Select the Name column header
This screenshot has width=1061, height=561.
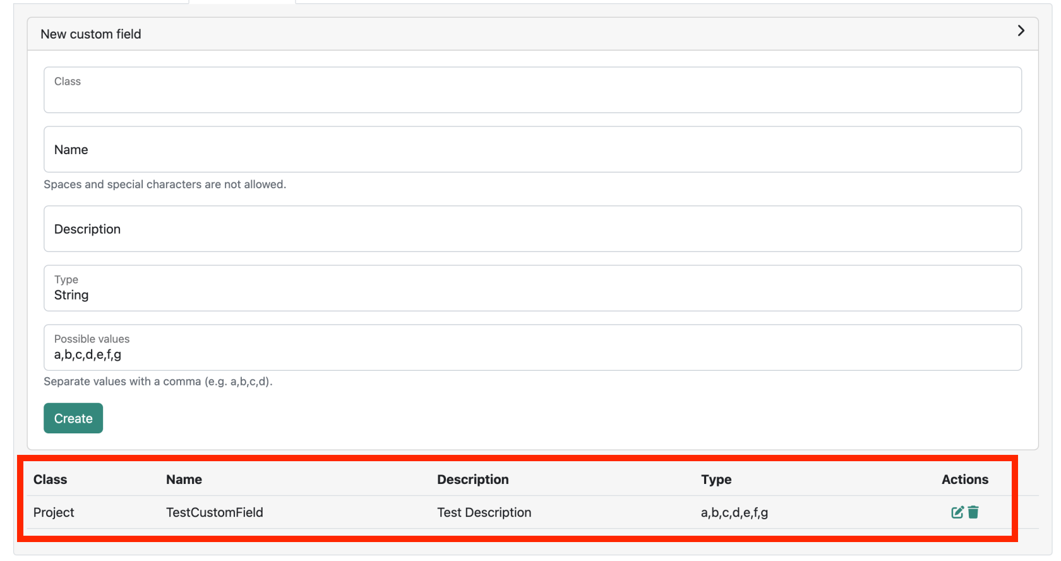[x=184, y=480]
